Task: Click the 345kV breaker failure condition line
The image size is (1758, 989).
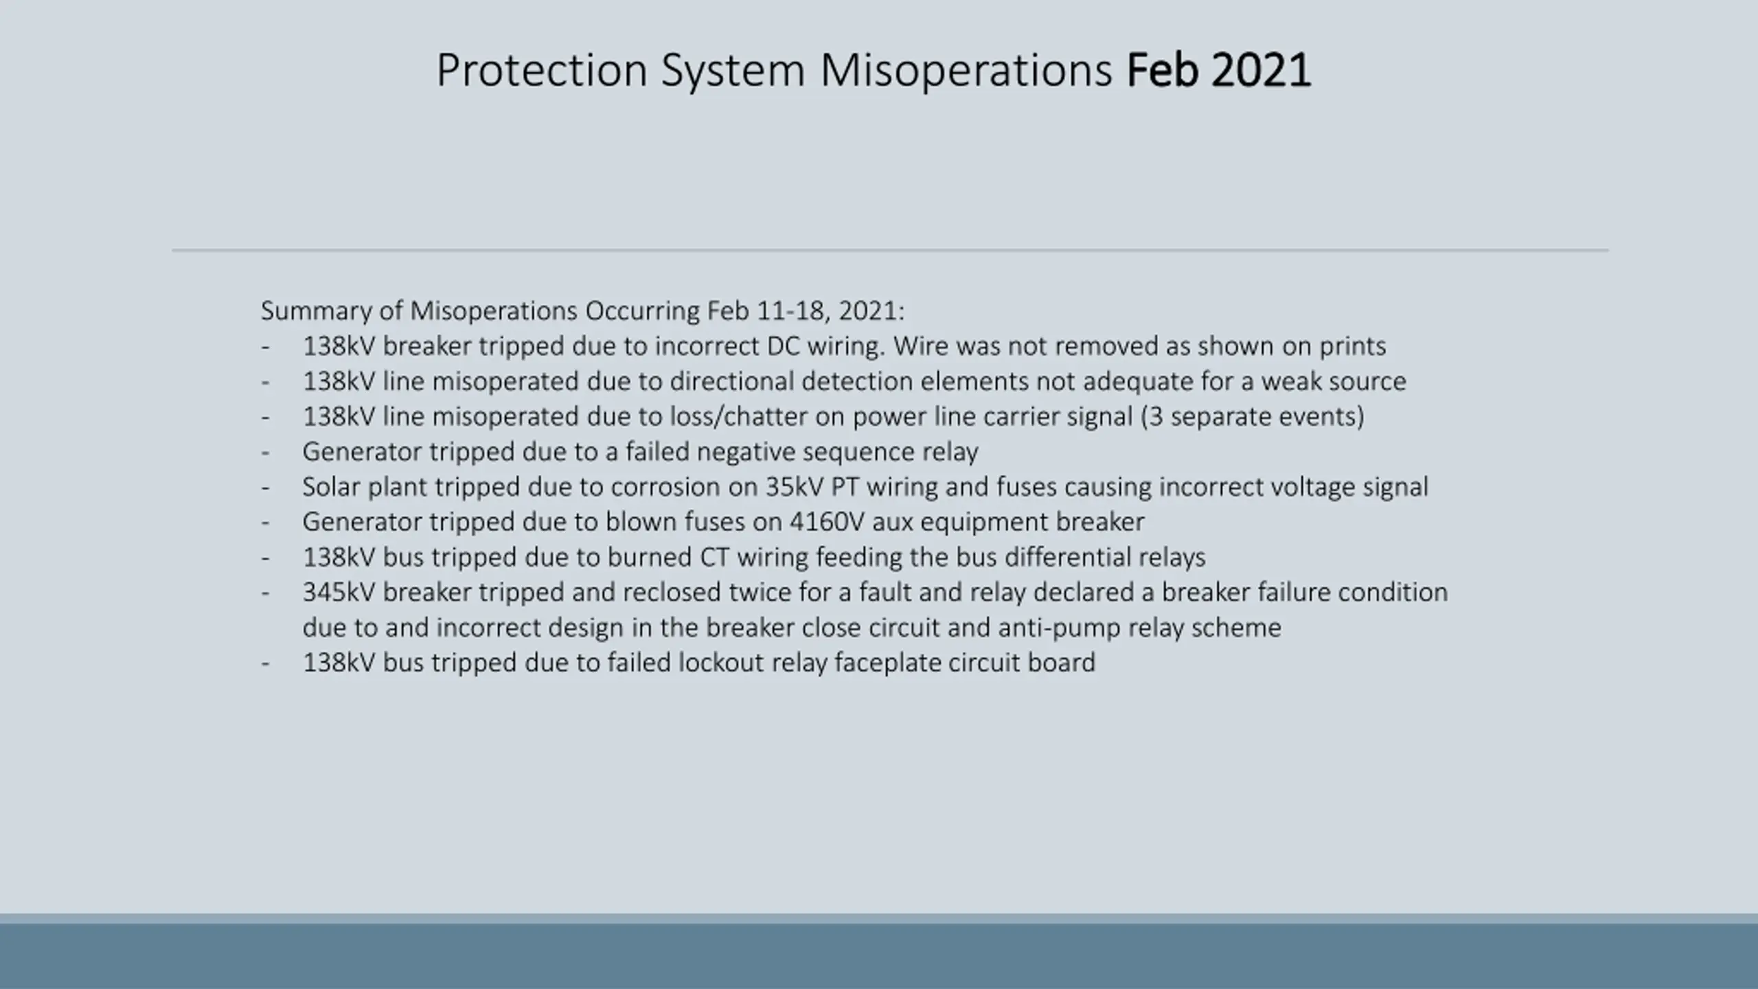Action: (875, 592)
